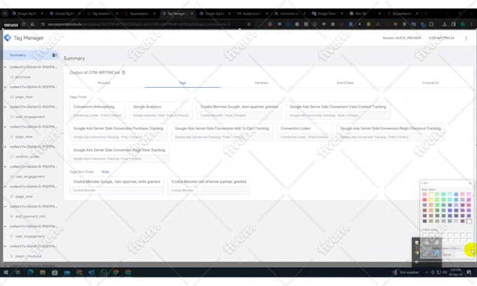Switch to the Request tab
Viewport: 477px width, 286px height.
point(104,83)
